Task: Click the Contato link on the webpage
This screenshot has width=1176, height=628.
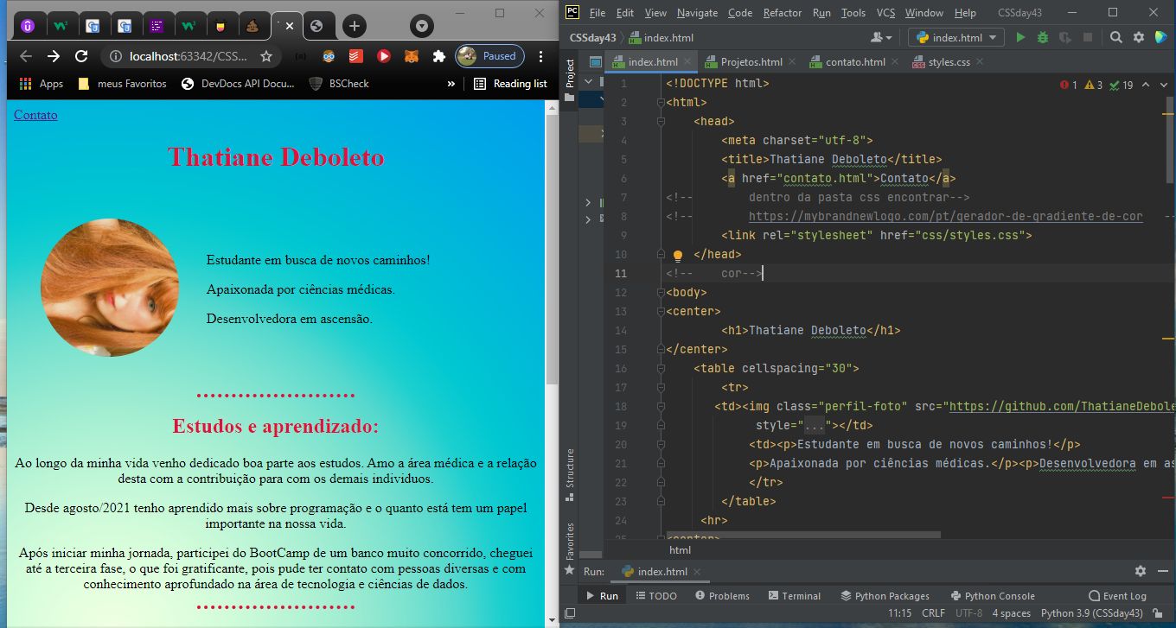Action: point(35,115)
